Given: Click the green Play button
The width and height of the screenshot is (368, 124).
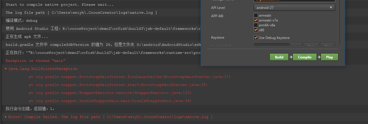Looking at the screenshot, I should coord(330,57).
